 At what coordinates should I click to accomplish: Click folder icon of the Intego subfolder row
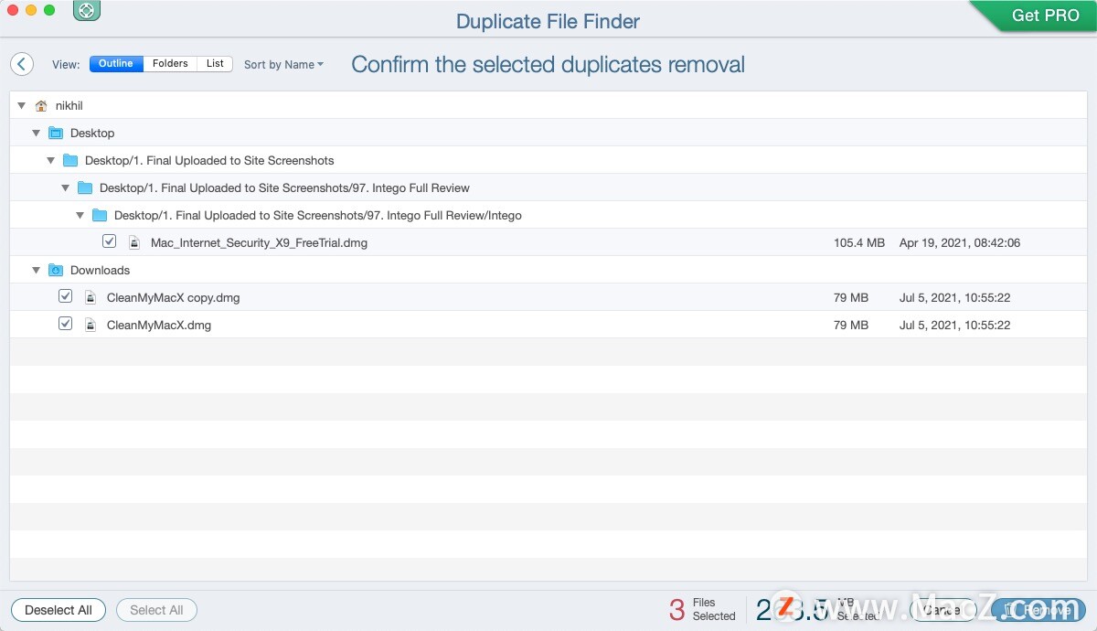[100, 216]
